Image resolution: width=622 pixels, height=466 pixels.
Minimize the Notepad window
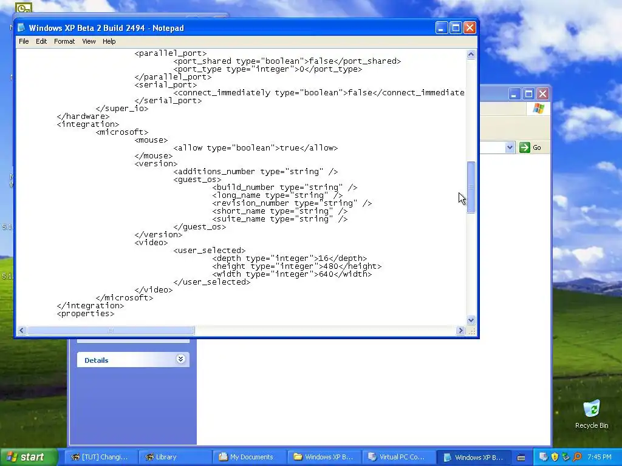442,28
